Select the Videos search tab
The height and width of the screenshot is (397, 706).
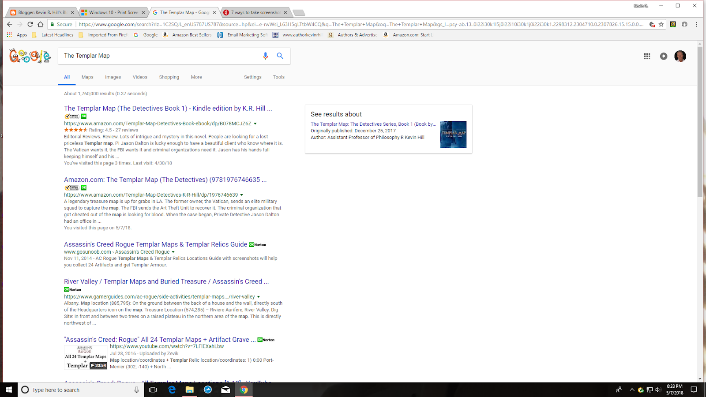click(x=140, y=77)
